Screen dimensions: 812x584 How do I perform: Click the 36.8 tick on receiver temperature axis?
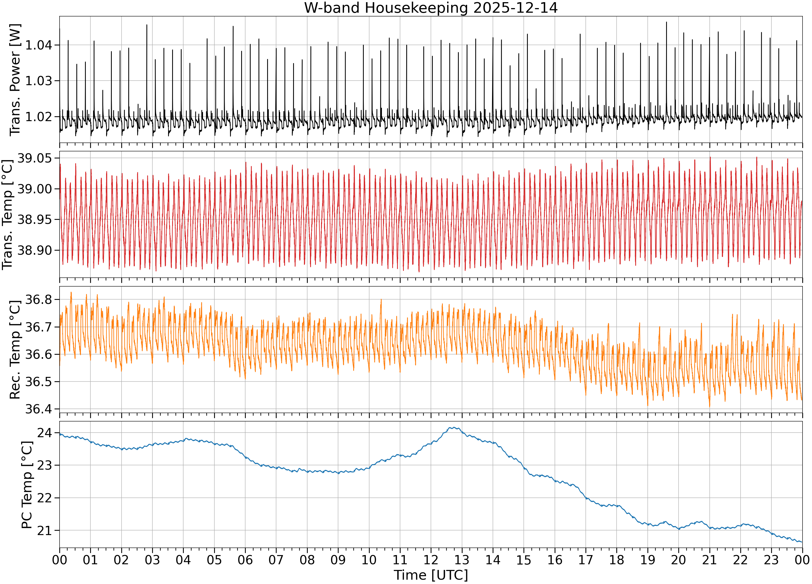pos(39,300)
